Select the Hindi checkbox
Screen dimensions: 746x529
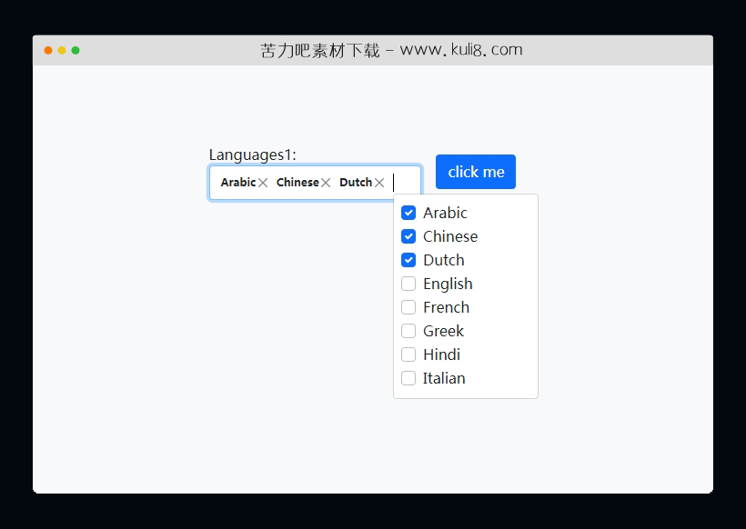[408, 354]
